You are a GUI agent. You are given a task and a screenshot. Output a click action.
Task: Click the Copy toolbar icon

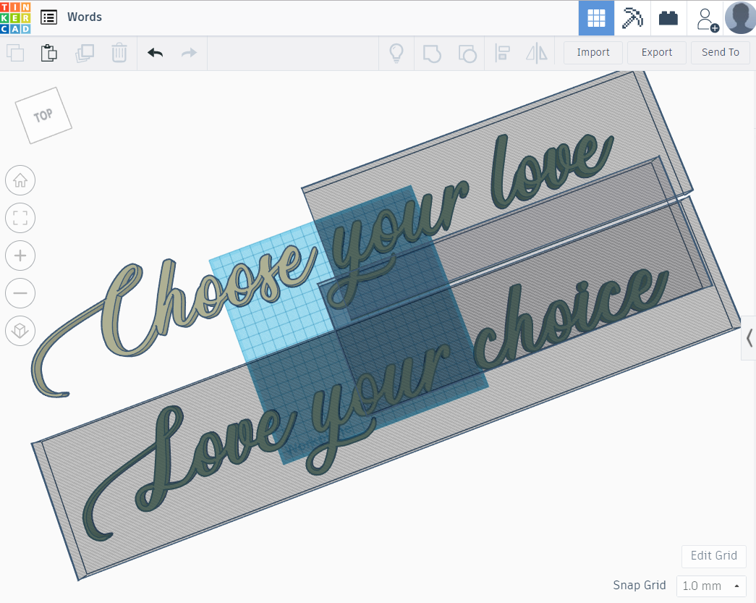click(15, 53)
